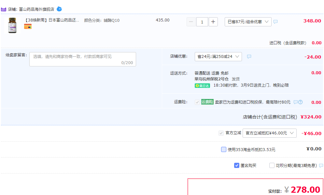Viewport: 324px width, 195px height.
Task: Click the green 运费险 label badge
Action: coord(207,102)
